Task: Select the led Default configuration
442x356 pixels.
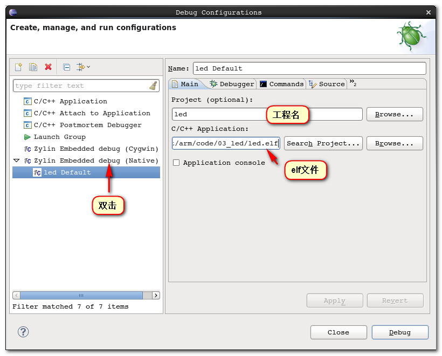Action: (67, 172)
